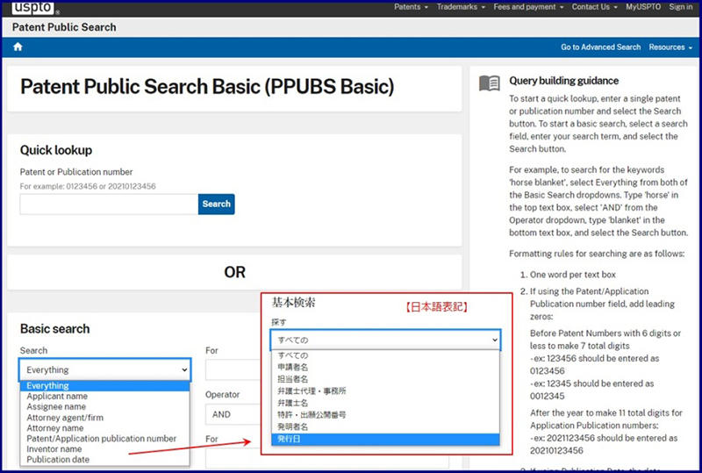The height and width of the screenshot is (473, 702).
Task: Open the Search field Everything dropdown
Action: tap(105, 370)
